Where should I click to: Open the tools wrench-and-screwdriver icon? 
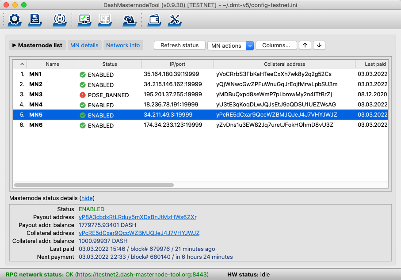(x=175, y=20)
